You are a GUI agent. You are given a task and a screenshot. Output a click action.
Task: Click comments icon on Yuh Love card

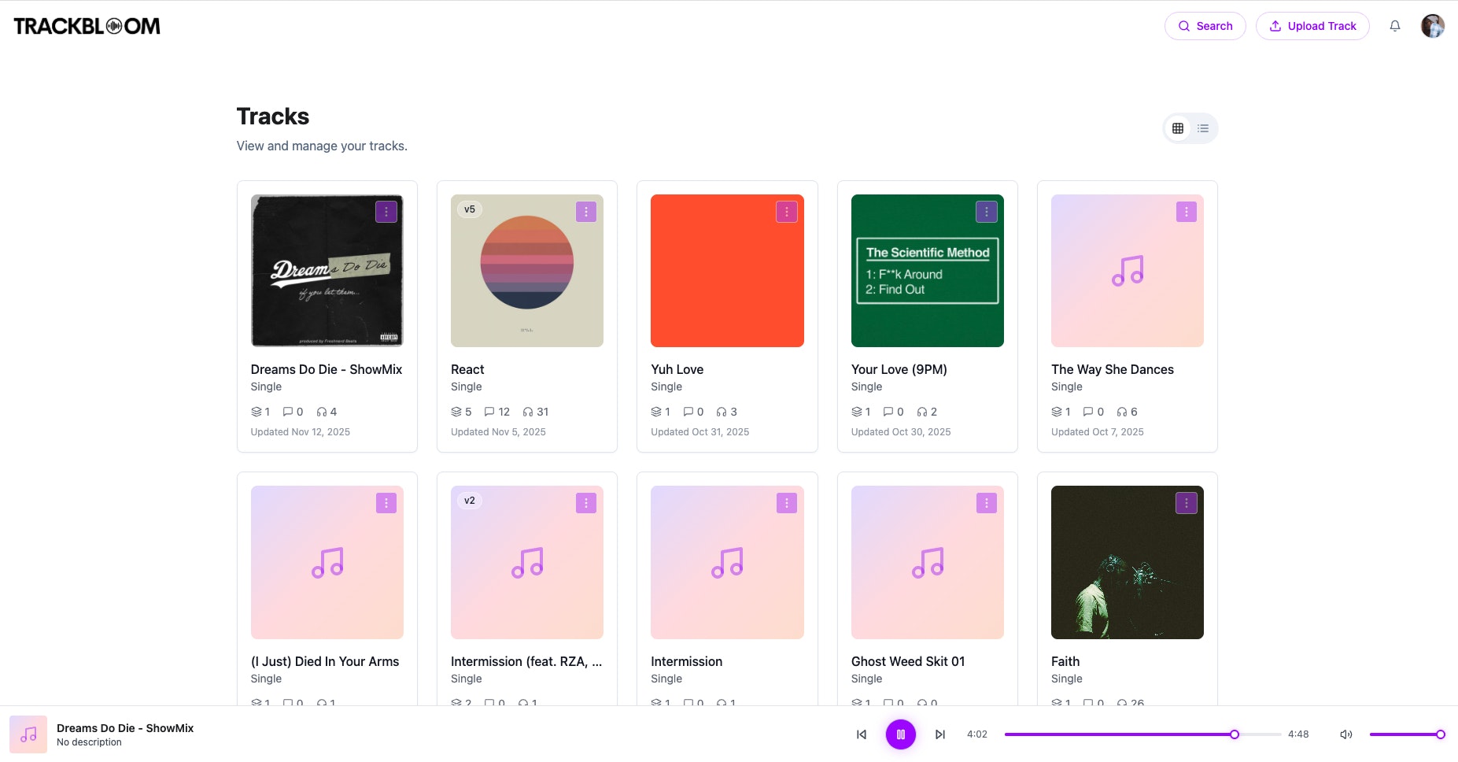pos(688,412)
